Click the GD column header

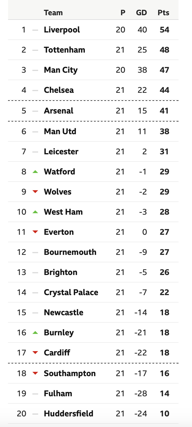[141, 13]
